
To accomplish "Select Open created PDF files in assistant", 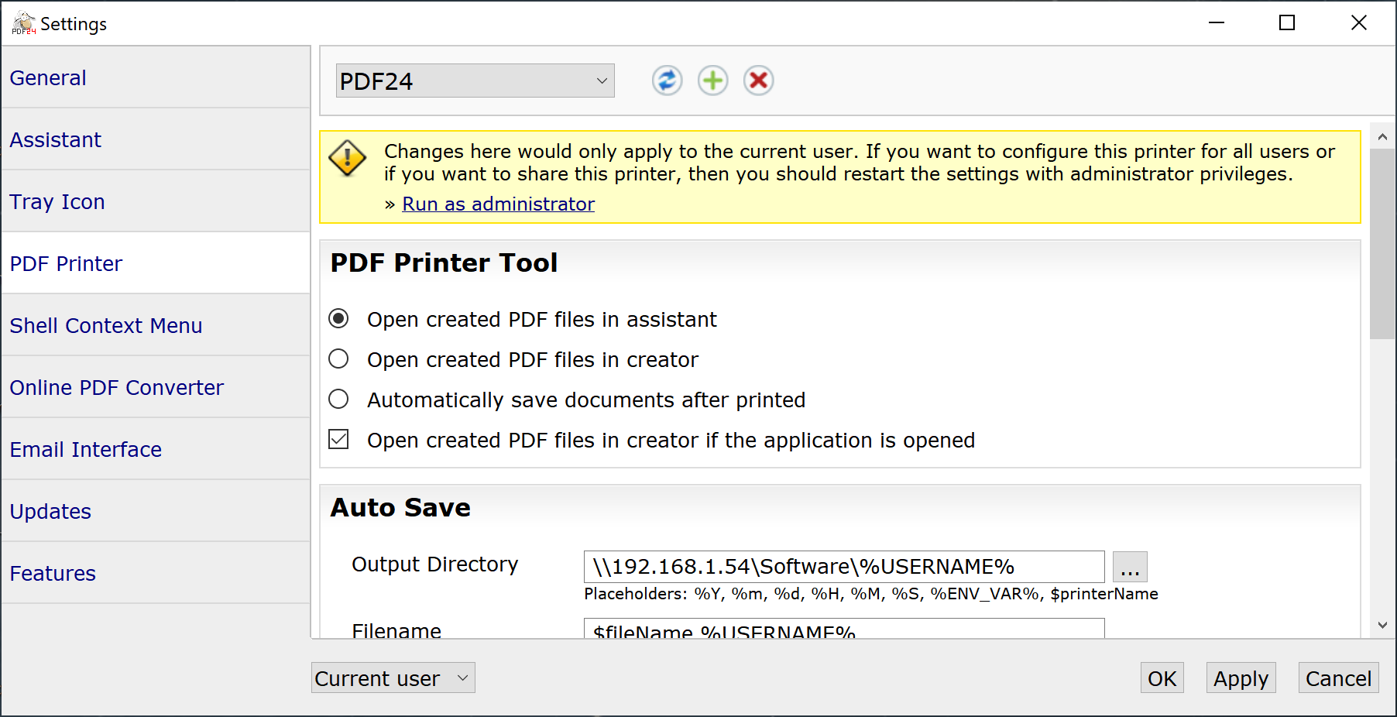I will click(338, 319).
